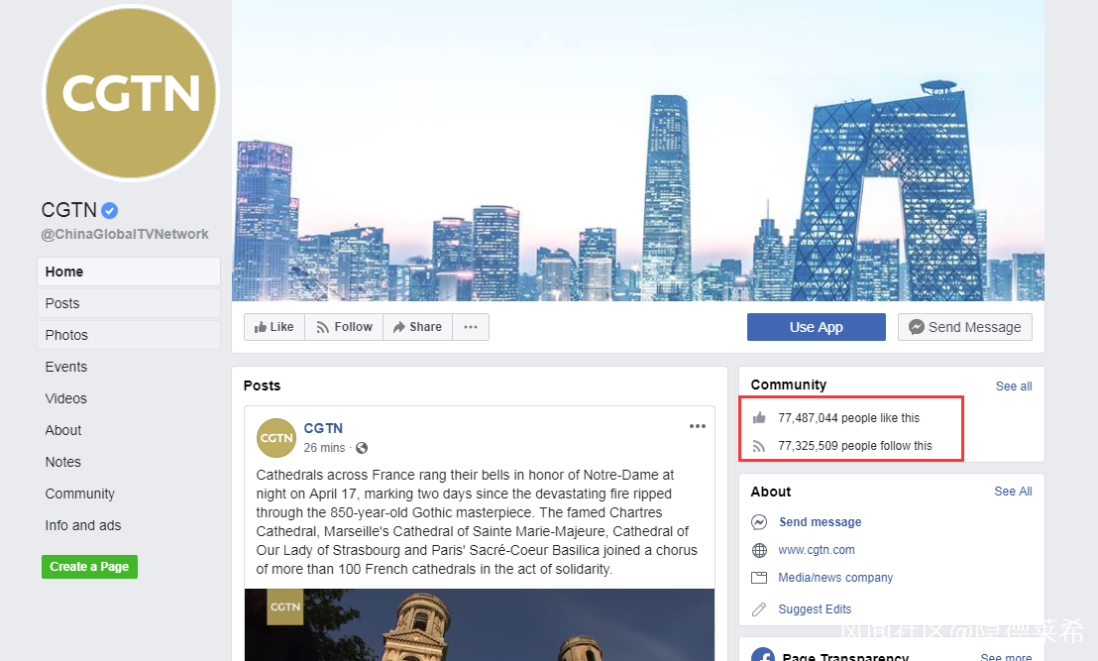This screenshot has width=1098, height=661.
Task: Click See more in Page Transparency card
Action: [x=1006, y=657]
